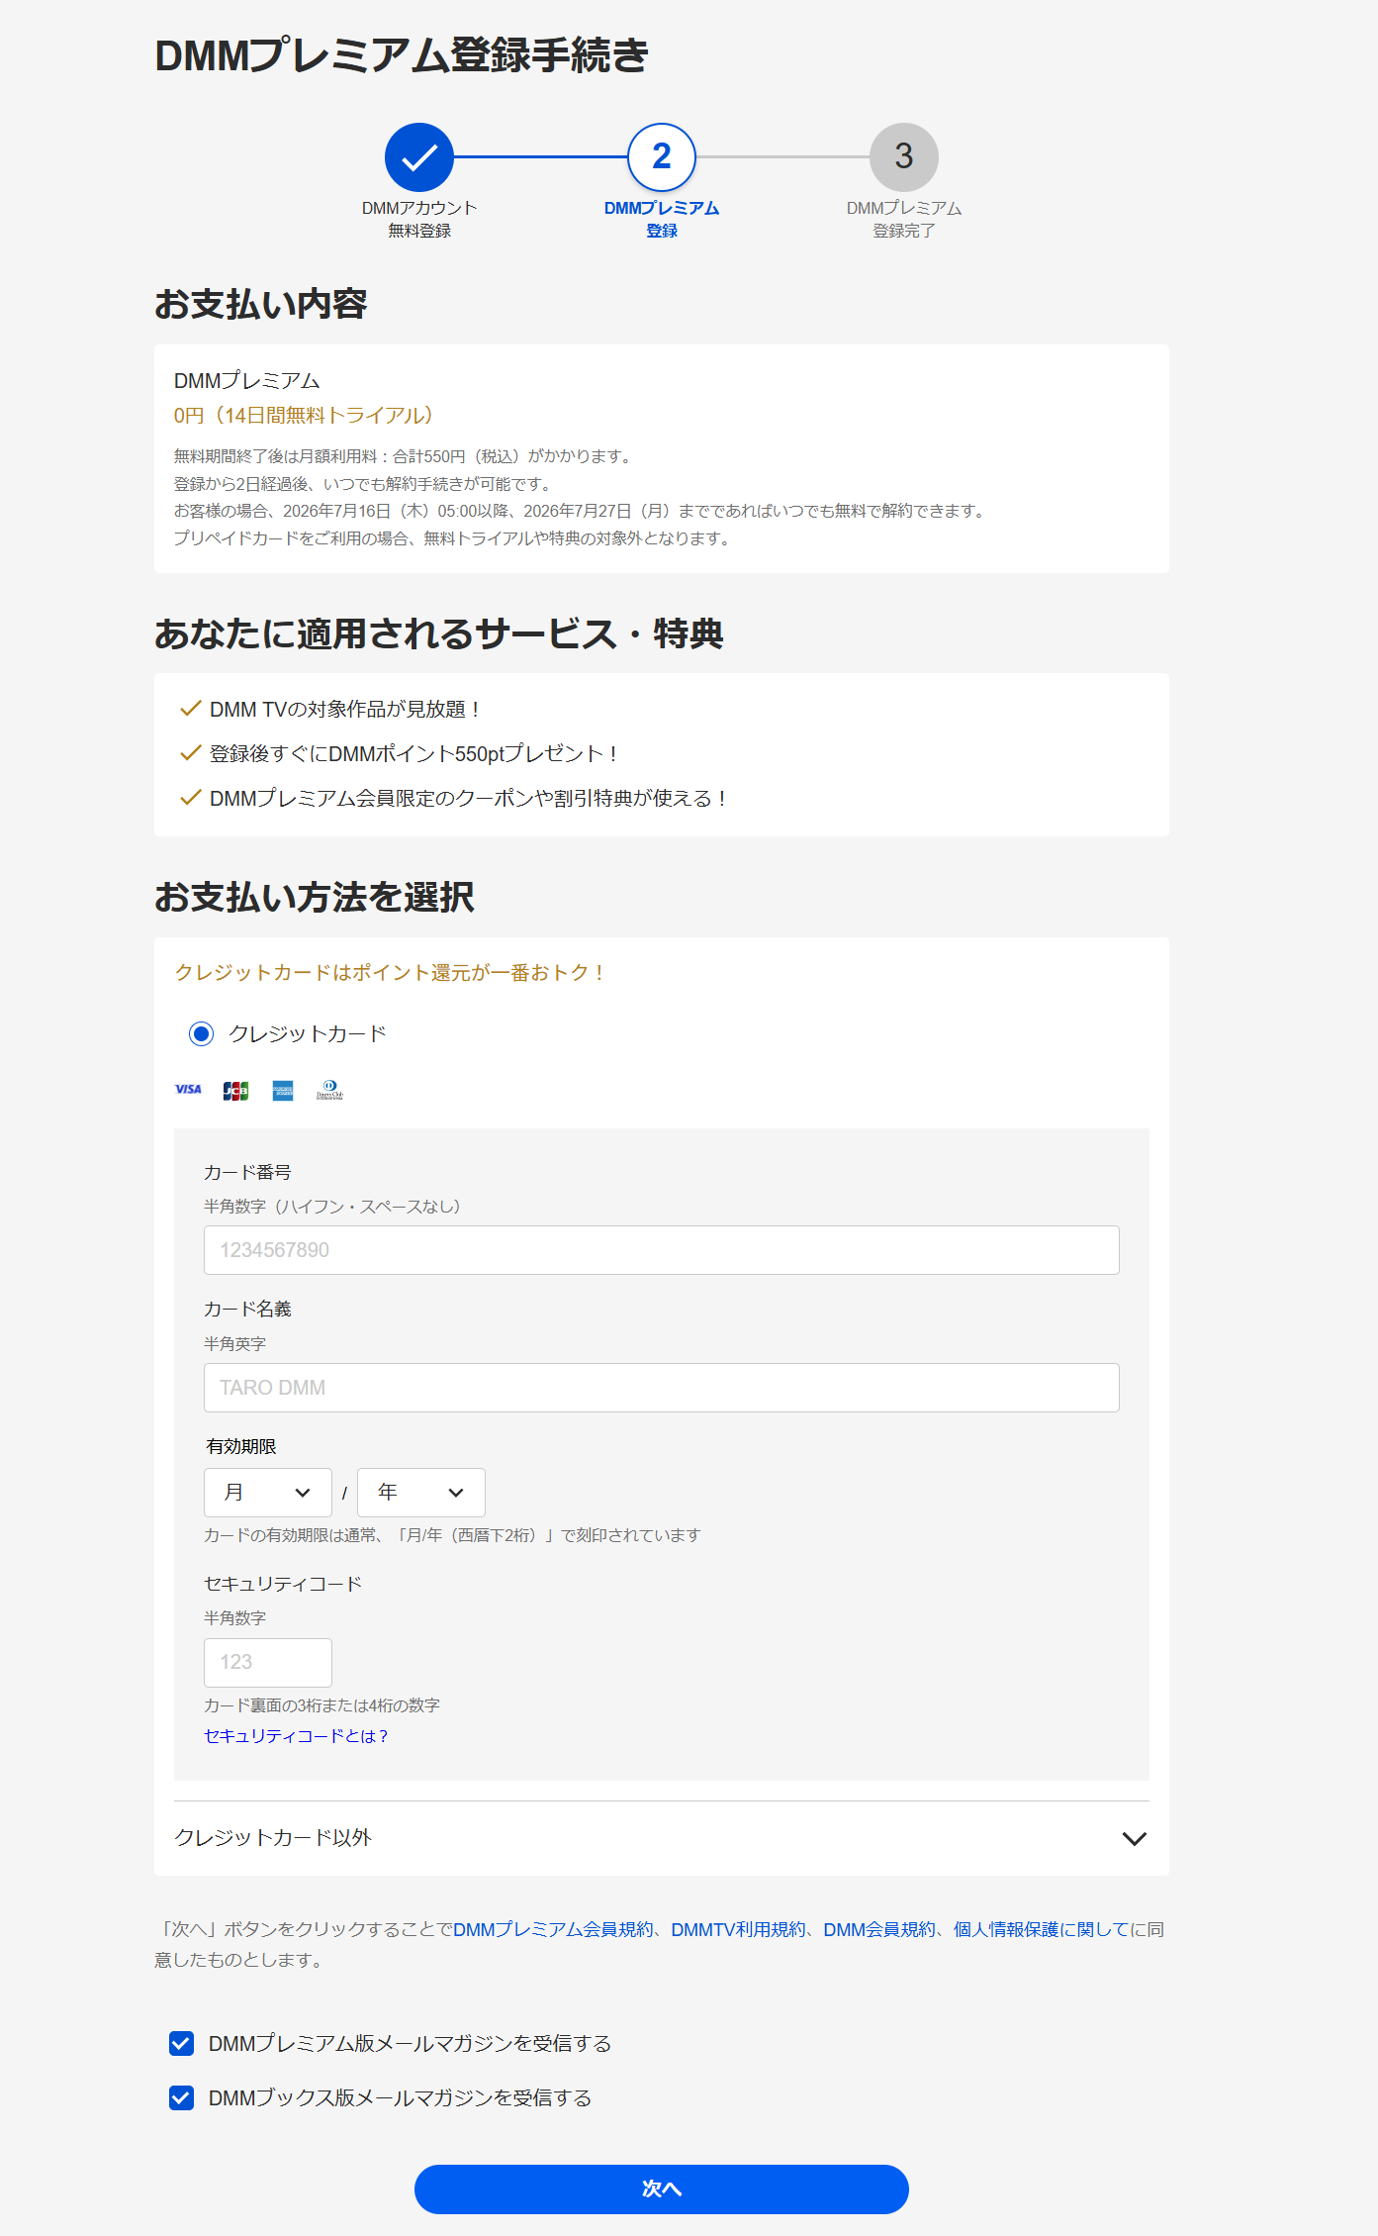
Task: Open the DMM会員規約 link
Action: (x=879, y=1929)
